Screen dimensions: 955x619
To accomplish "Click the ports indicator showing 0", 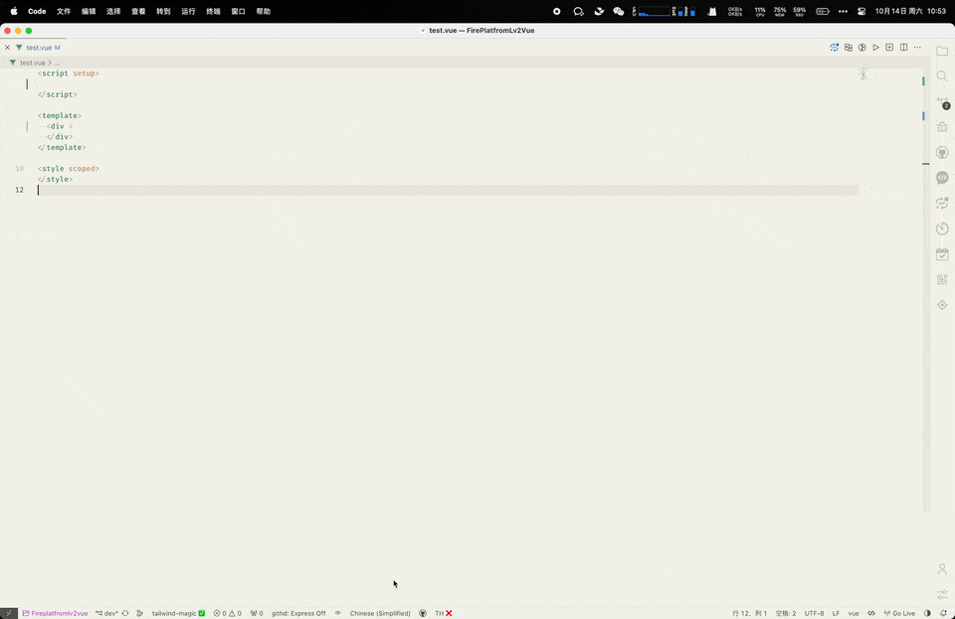I will [x=257, y=613].
